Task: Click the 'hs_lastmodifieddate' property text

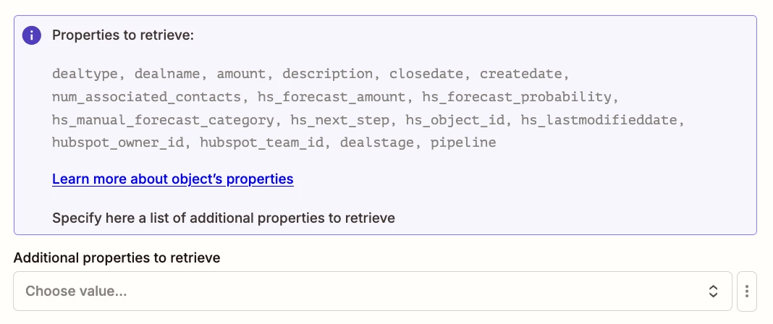Action: [x=599, y=120]
